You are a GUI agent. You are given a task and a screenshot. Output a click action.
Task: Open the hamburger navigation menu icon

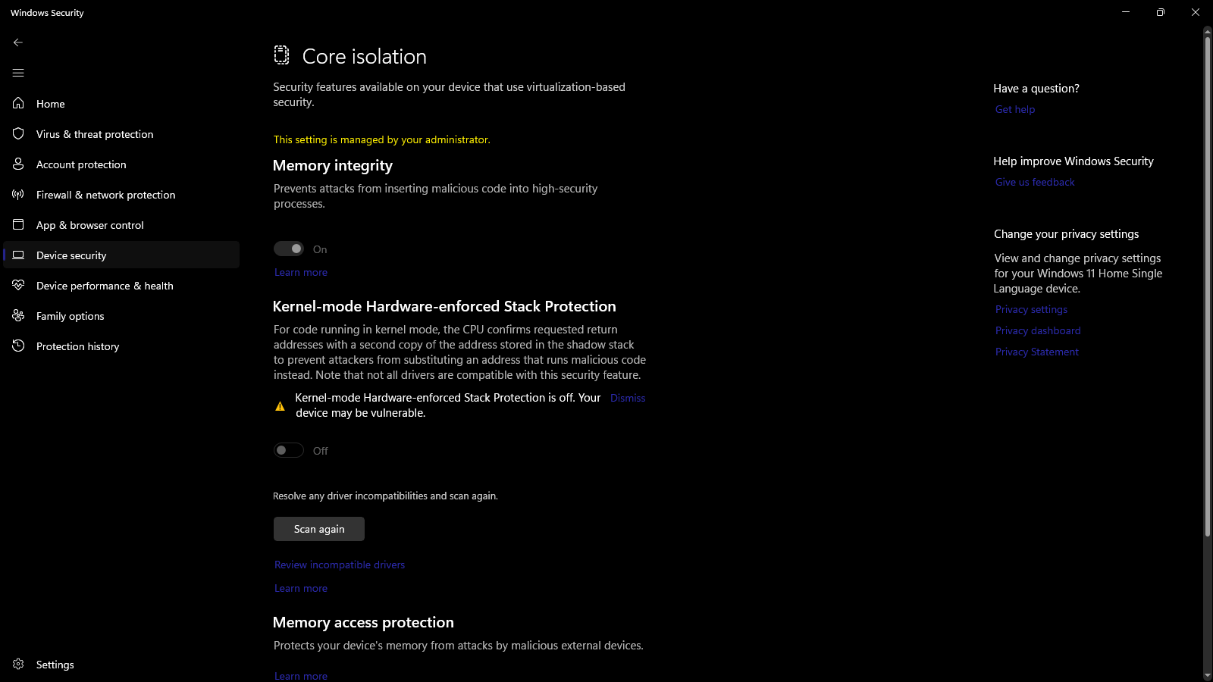18,73
